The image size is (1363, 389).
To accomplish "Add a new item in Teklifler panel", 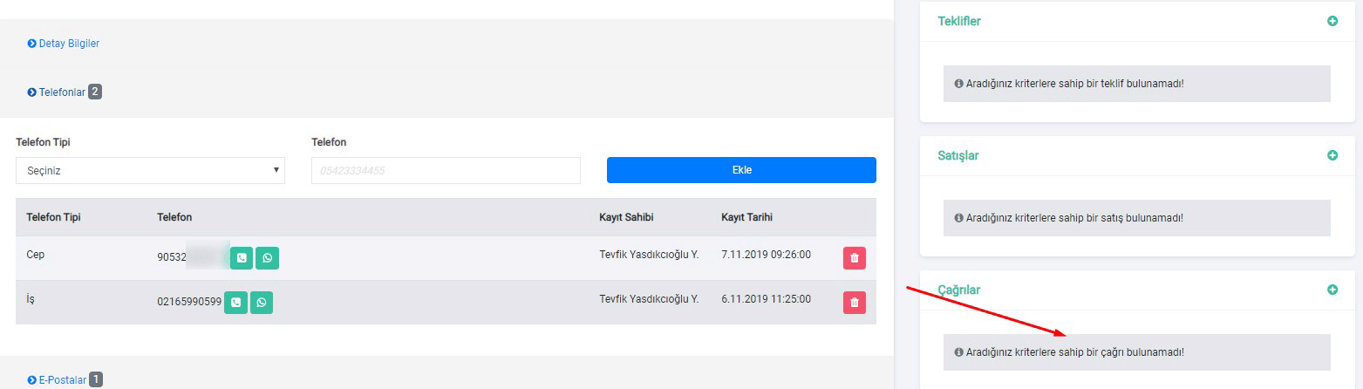I will pos(1332,21).
